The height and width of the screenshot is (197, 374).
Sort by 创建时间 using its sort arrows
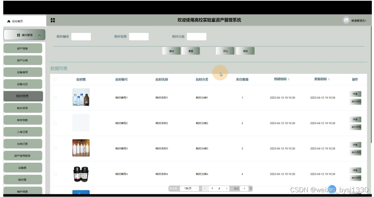point(289,79)
